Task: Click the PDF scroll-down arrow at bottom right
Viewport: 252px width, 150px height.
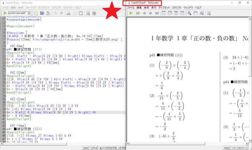Action: (250, 141)
